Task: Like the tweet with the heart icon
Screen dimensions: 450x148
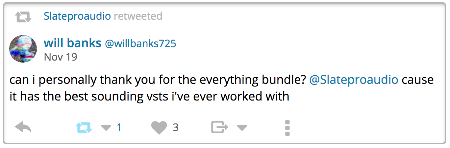Action: 159,127
